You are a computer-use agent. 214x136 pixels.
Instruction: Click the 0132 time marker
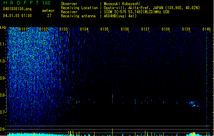point(44,29)
